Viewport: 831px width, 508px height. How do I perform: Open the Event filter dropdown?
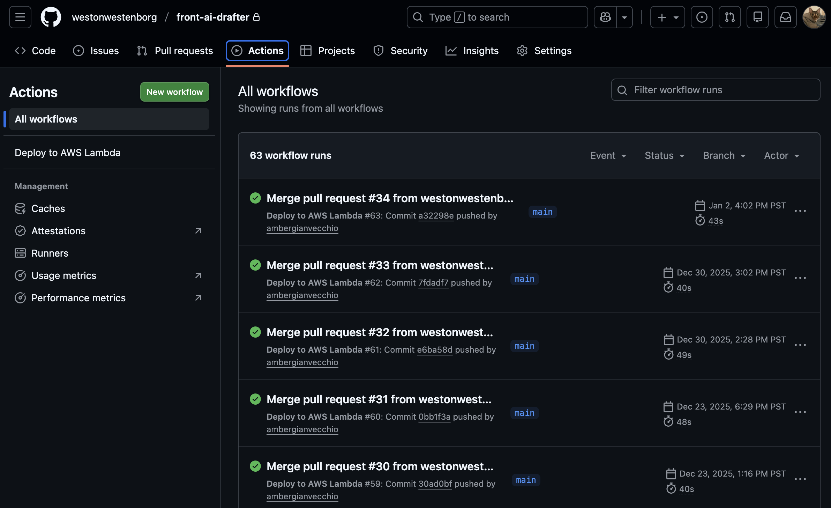[608, 156]
